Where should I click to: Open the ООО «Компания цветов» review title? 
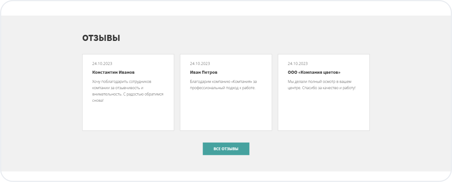[x=314, y=72]
